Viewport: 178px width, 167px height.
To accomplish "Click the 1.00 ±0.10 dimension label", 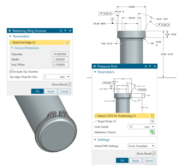I will point(106,43).
